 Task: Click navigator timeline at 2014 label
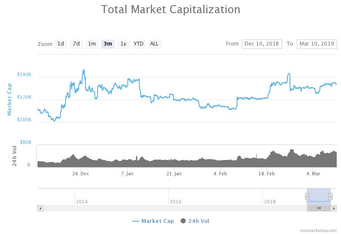[81, 201]
